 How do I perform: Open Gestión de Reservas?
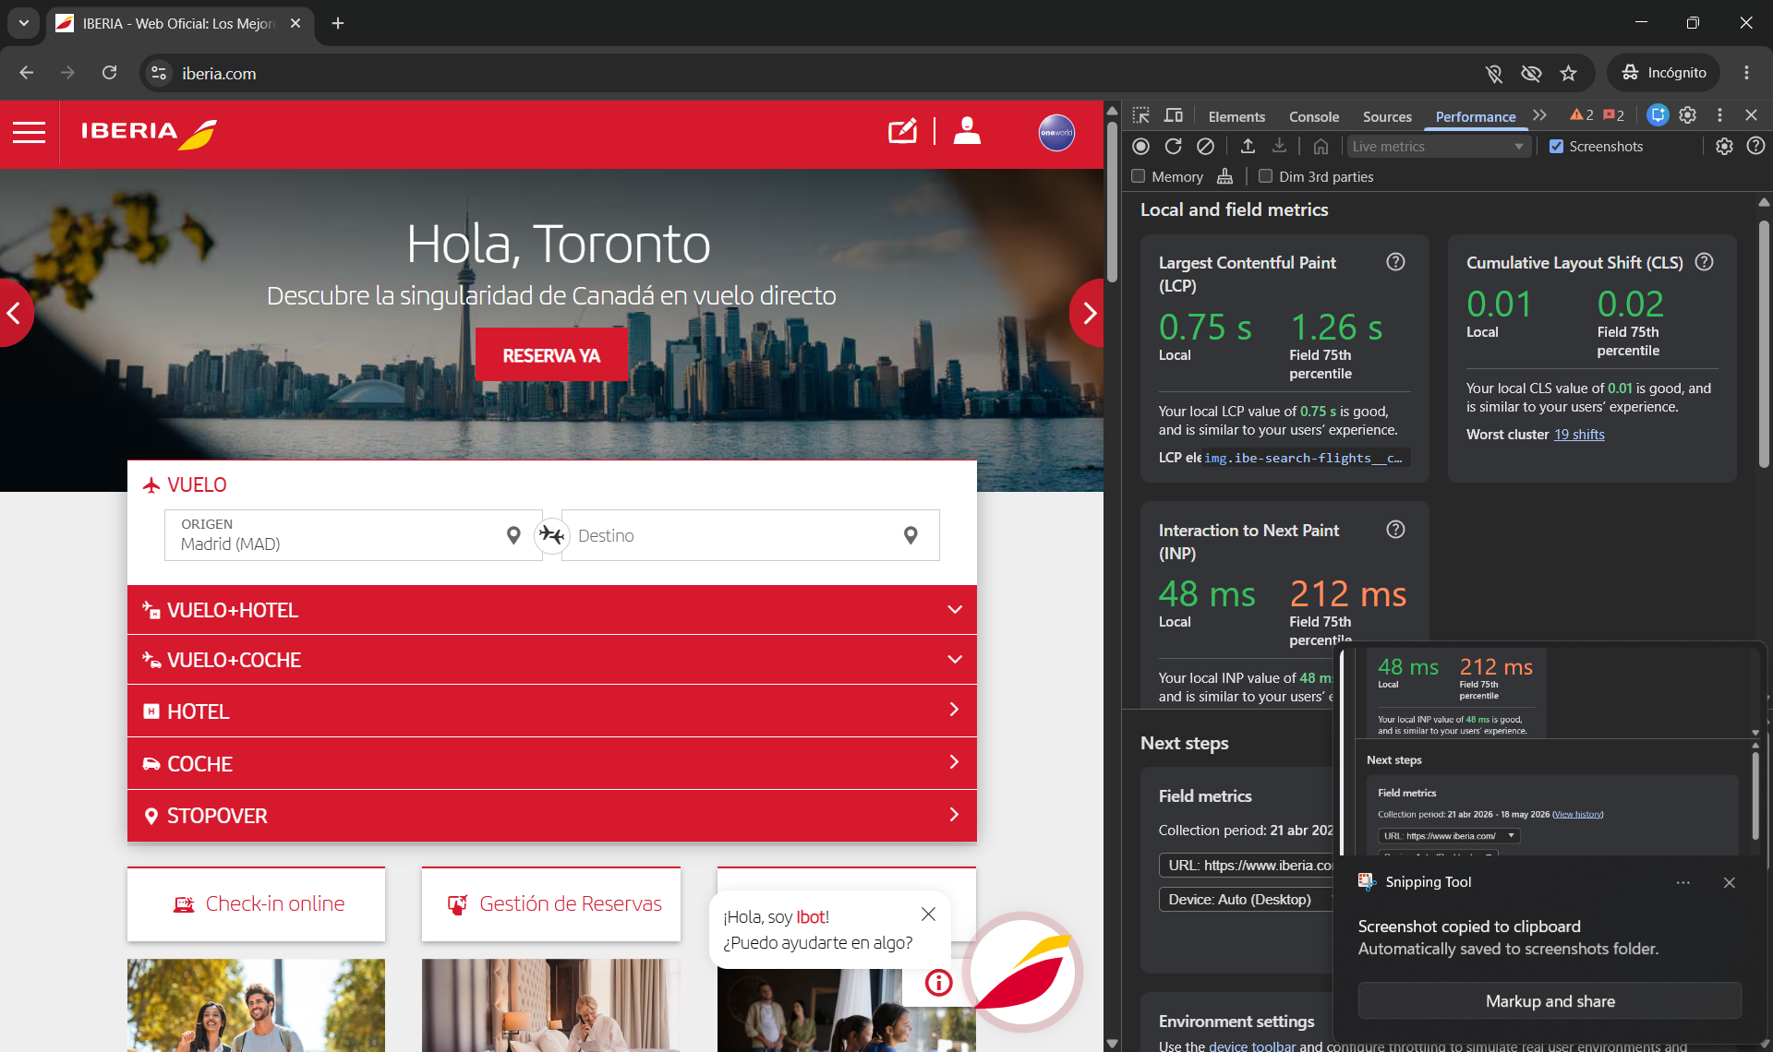(551, 904)
